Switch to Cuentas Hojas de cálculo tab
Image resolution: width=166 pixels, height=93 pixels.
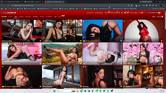(x=34, y=2)
